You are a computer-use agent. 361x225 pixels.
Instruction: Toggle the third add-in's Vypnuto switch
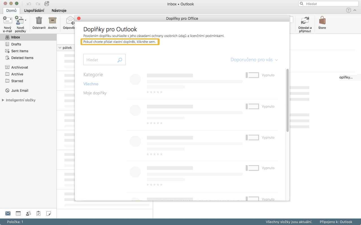click(x=252, y=137)
